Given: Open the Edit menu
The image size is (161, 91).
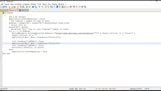Looking at the screenshot, I should pyautogui.click(x=2, y=4).
